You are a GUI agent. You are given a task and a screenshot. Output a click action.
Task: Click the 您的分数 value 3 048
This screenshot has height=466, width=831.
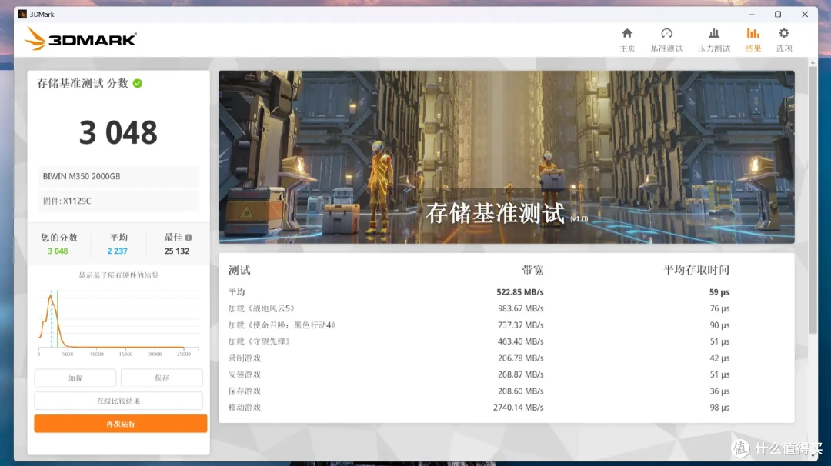[x=58, y=251]
